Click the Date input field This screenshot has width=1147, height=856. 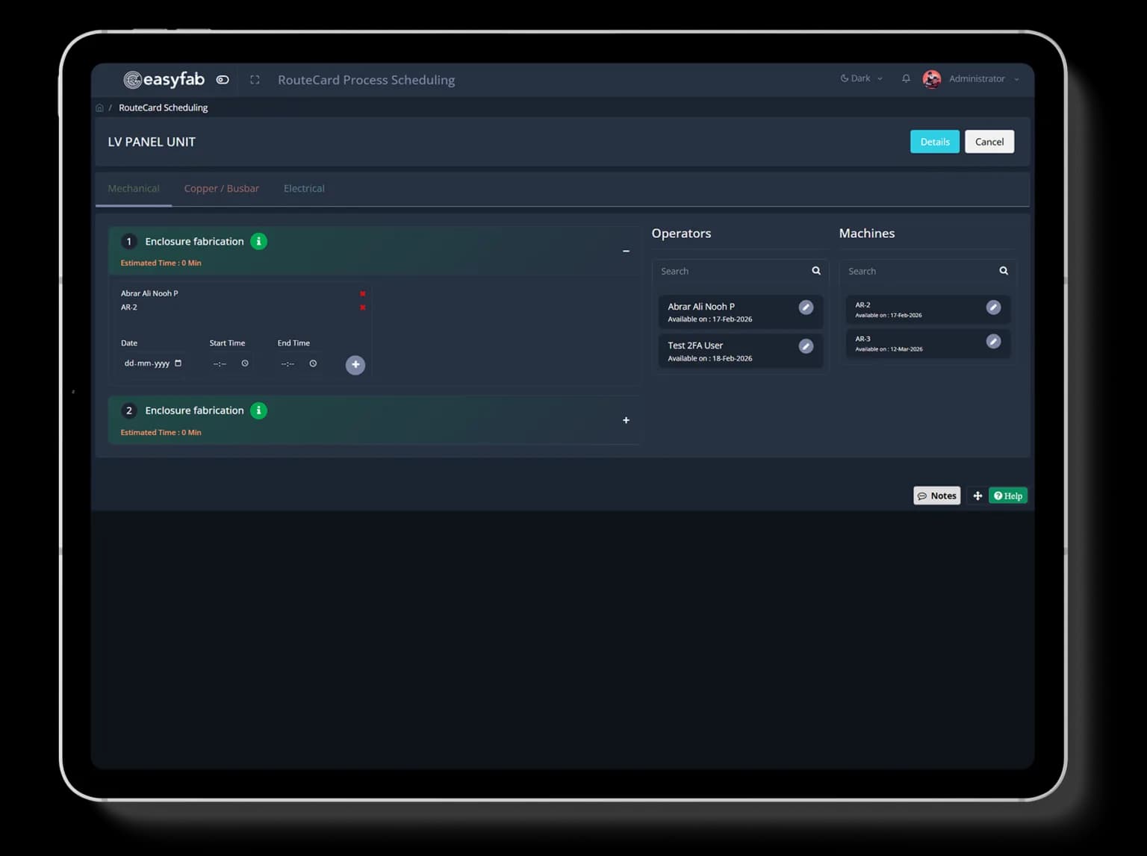point(152,363)
